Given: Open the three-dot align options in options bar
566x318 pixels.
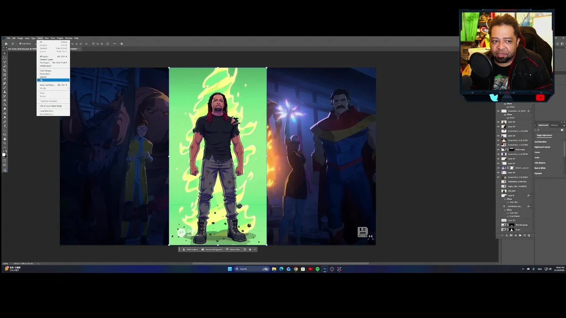Looking at the screenshot, I should 115,44.
